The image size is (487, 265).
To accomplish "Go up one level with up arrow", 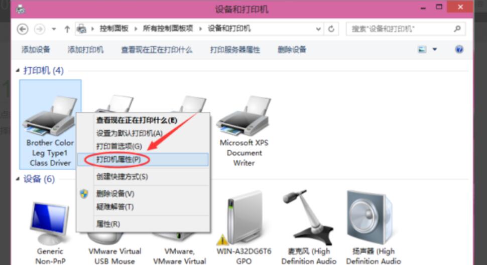I will pos(67,29).
